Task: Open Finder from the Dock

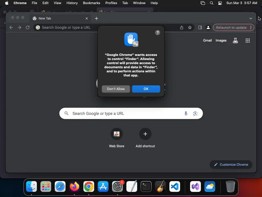Action: (x=31, y=186)
